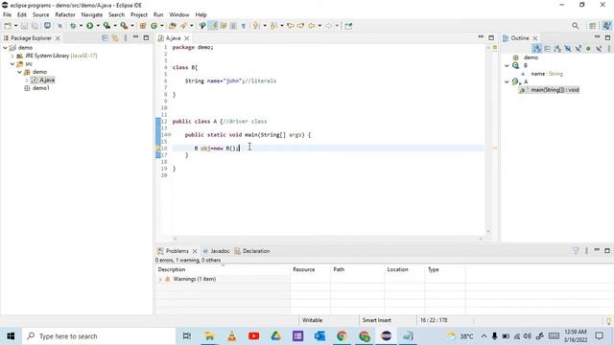Screen dimensions: 614x345
Task: Click the Description column header
Action: tap(223, 269)
